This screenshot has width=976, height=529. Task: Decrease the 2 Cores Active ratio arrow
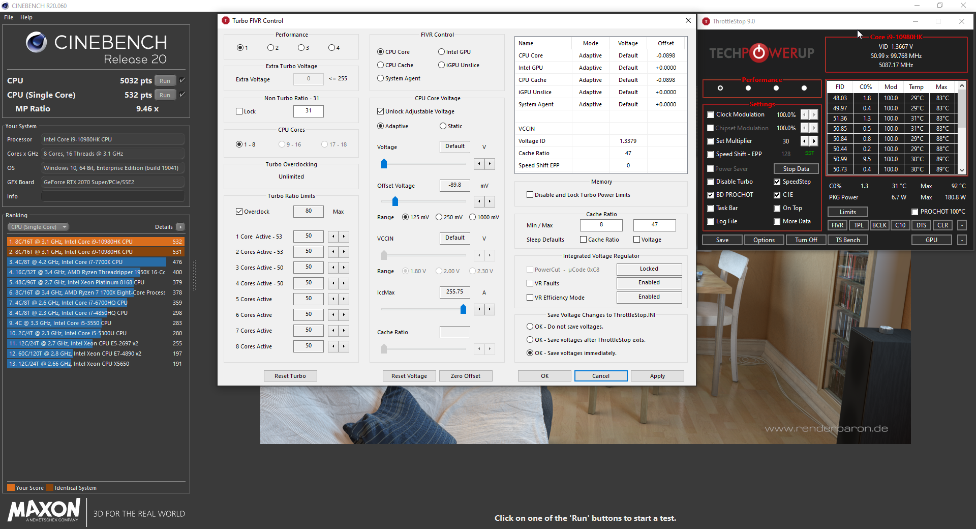333,252
